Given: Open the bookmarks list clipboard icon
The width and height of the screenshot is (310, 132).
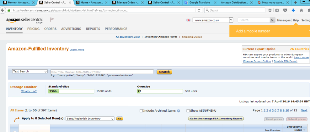Looking at the screenshot, I should (x=277, y=10).
